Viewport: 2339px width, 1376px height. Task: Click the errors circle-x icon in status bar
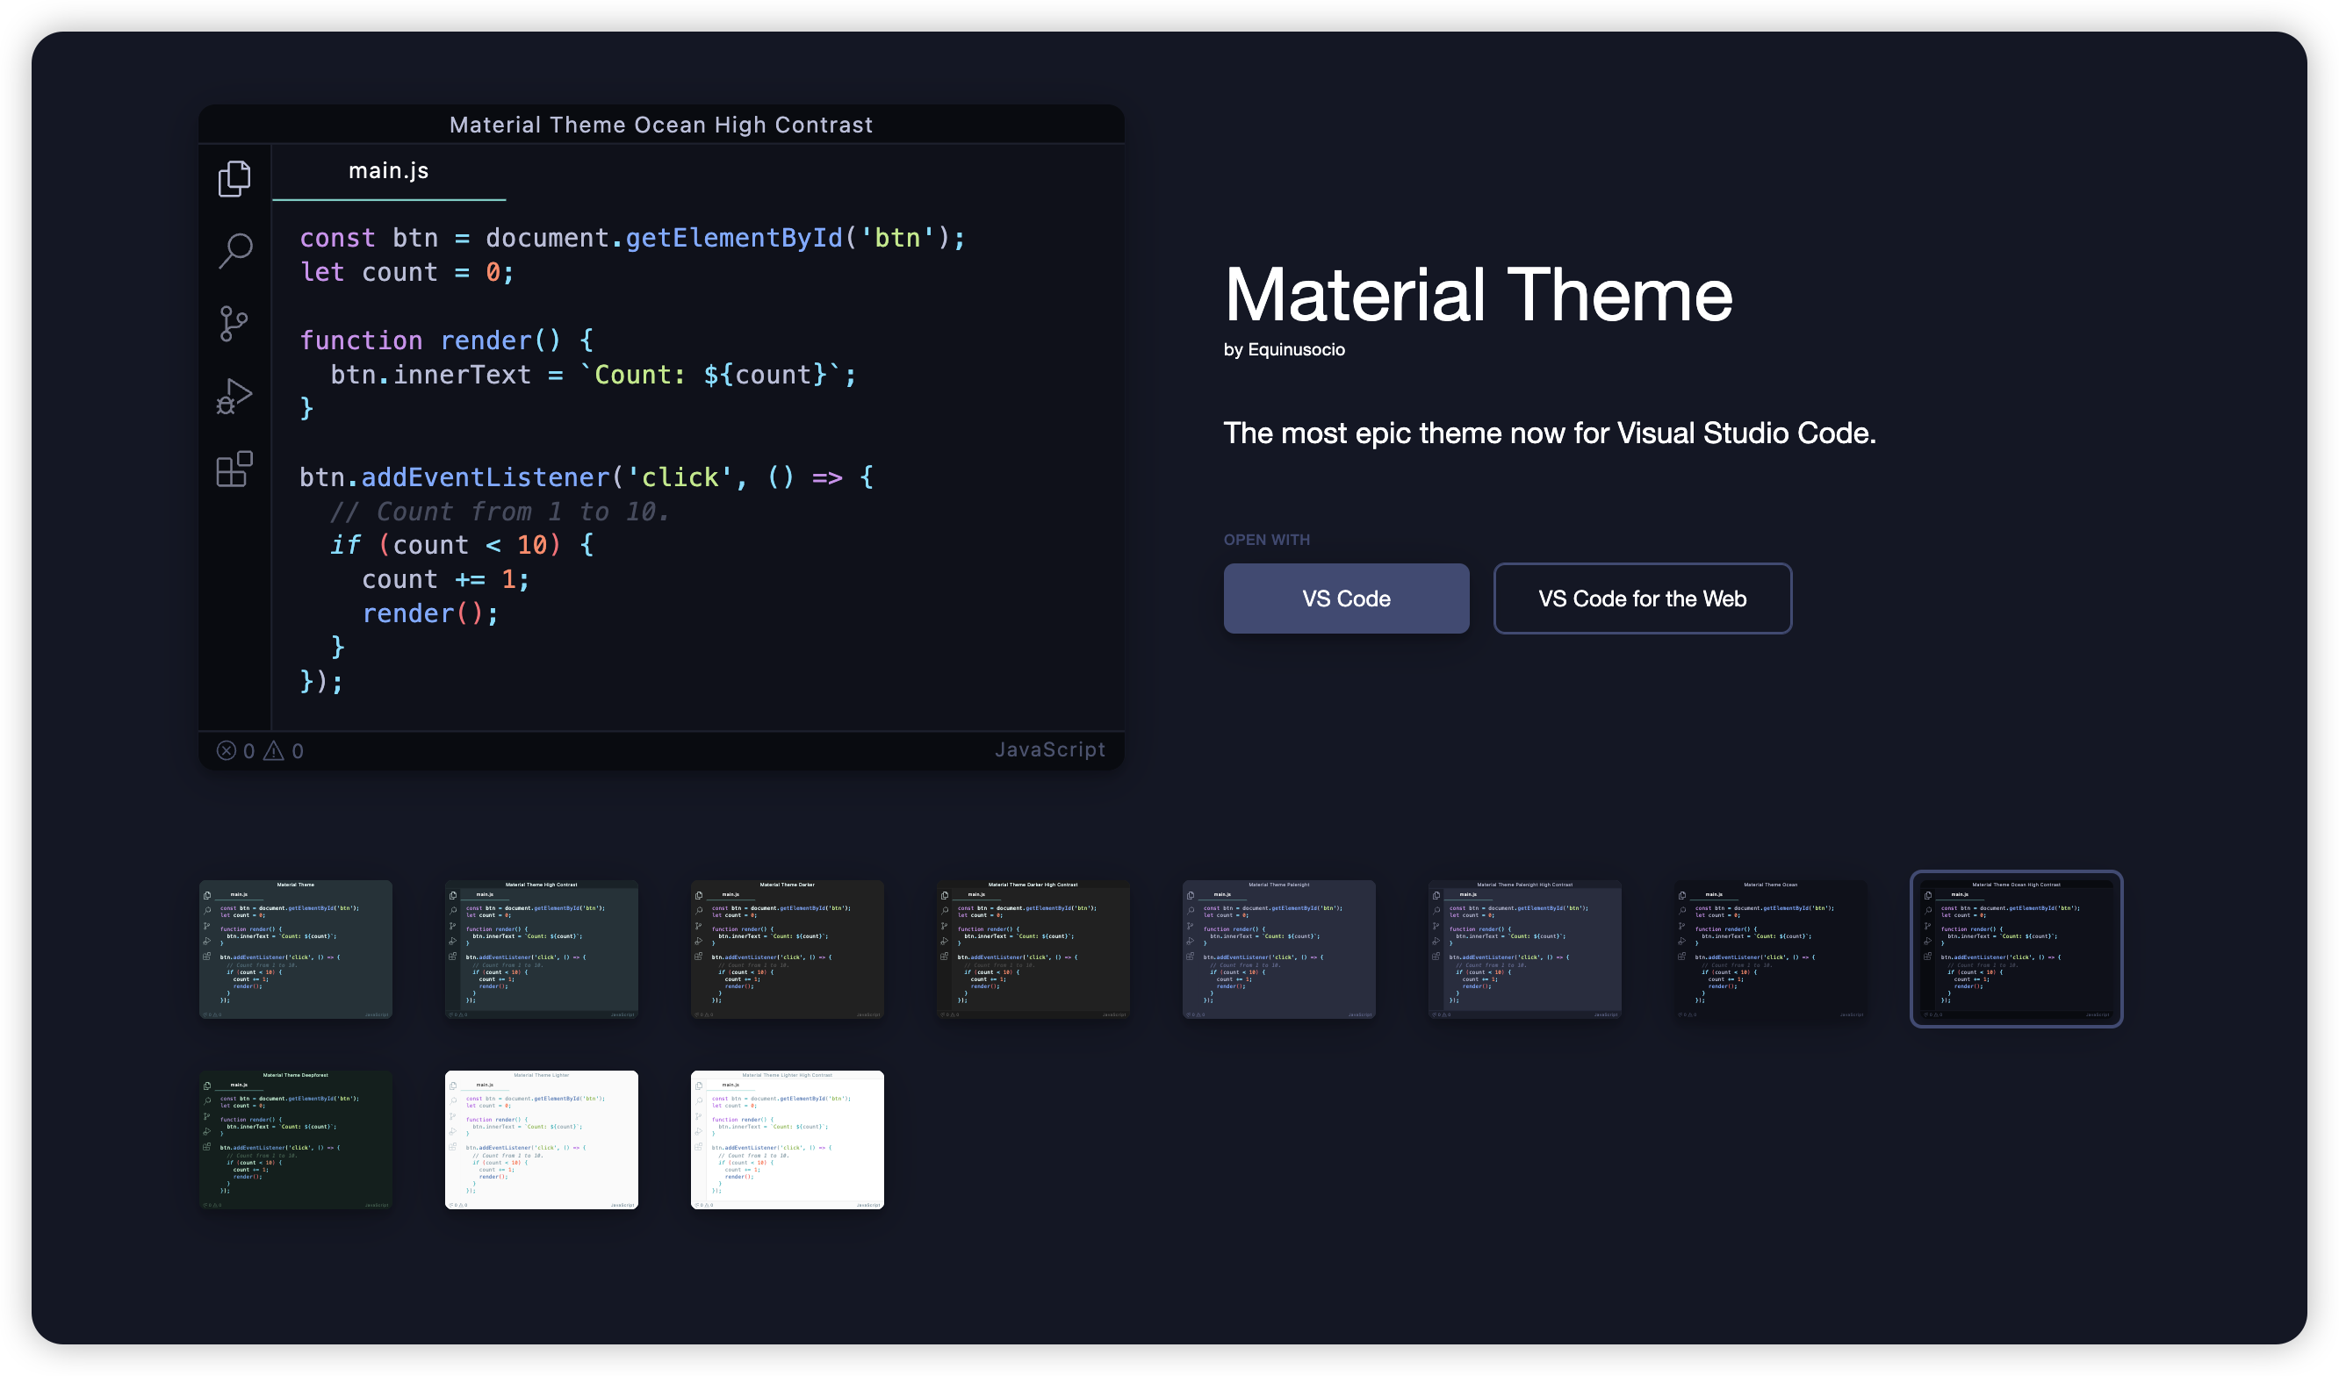coord(227,750)
